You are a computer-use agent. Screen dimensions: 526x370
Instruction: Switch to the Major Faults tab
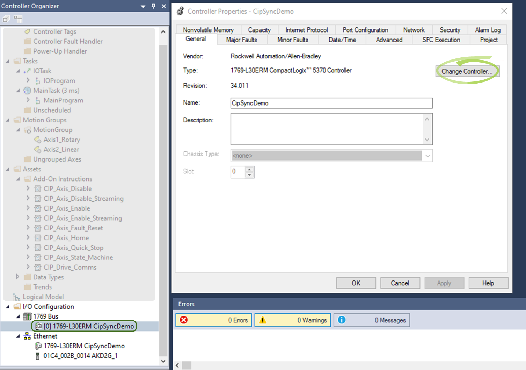[x=241, y=40]
